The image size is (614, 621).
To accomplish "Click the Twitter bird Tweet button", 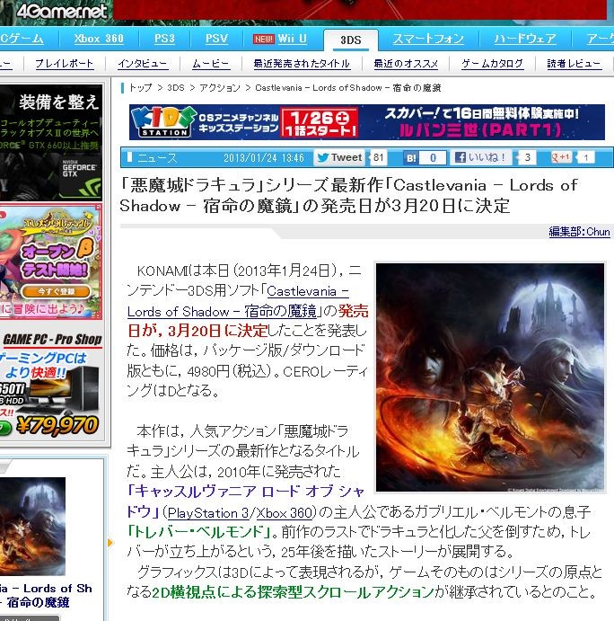I will (x=340, y=157).
